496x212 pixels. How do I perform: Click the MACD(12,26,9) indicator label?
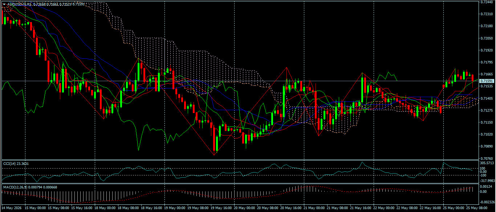click(16, 187)
